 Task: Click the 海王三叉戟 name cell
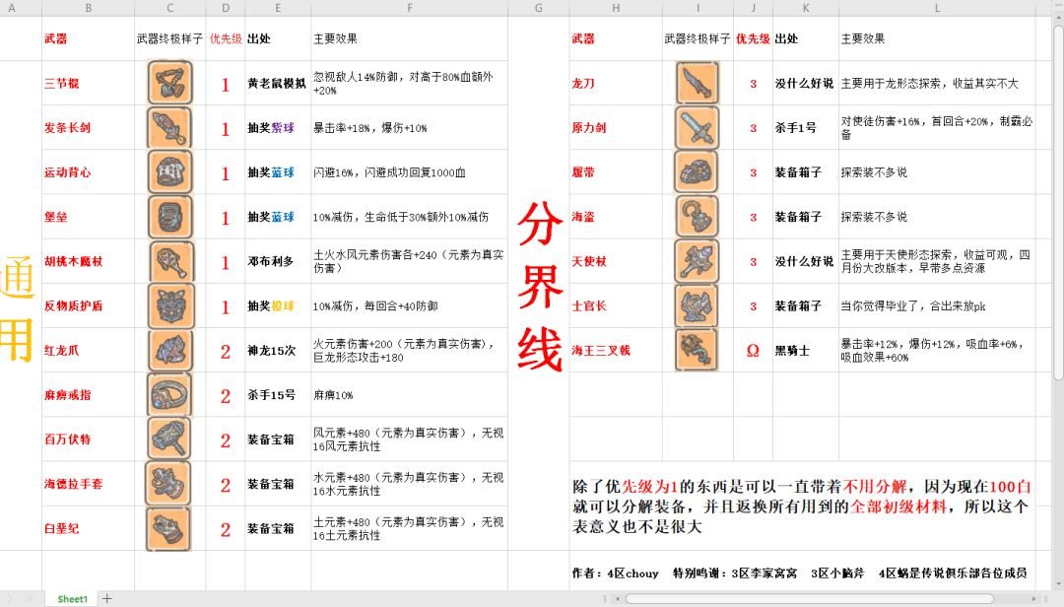pos(616,351)
